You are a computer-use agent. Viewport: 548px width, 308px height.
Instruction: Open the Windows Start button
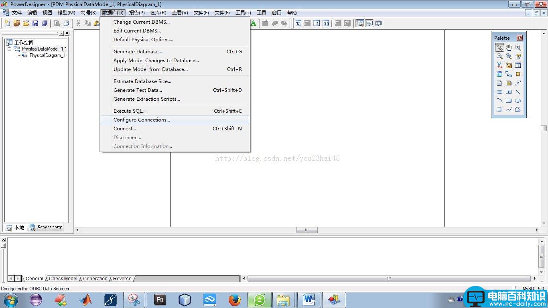(x=11, y=300)
